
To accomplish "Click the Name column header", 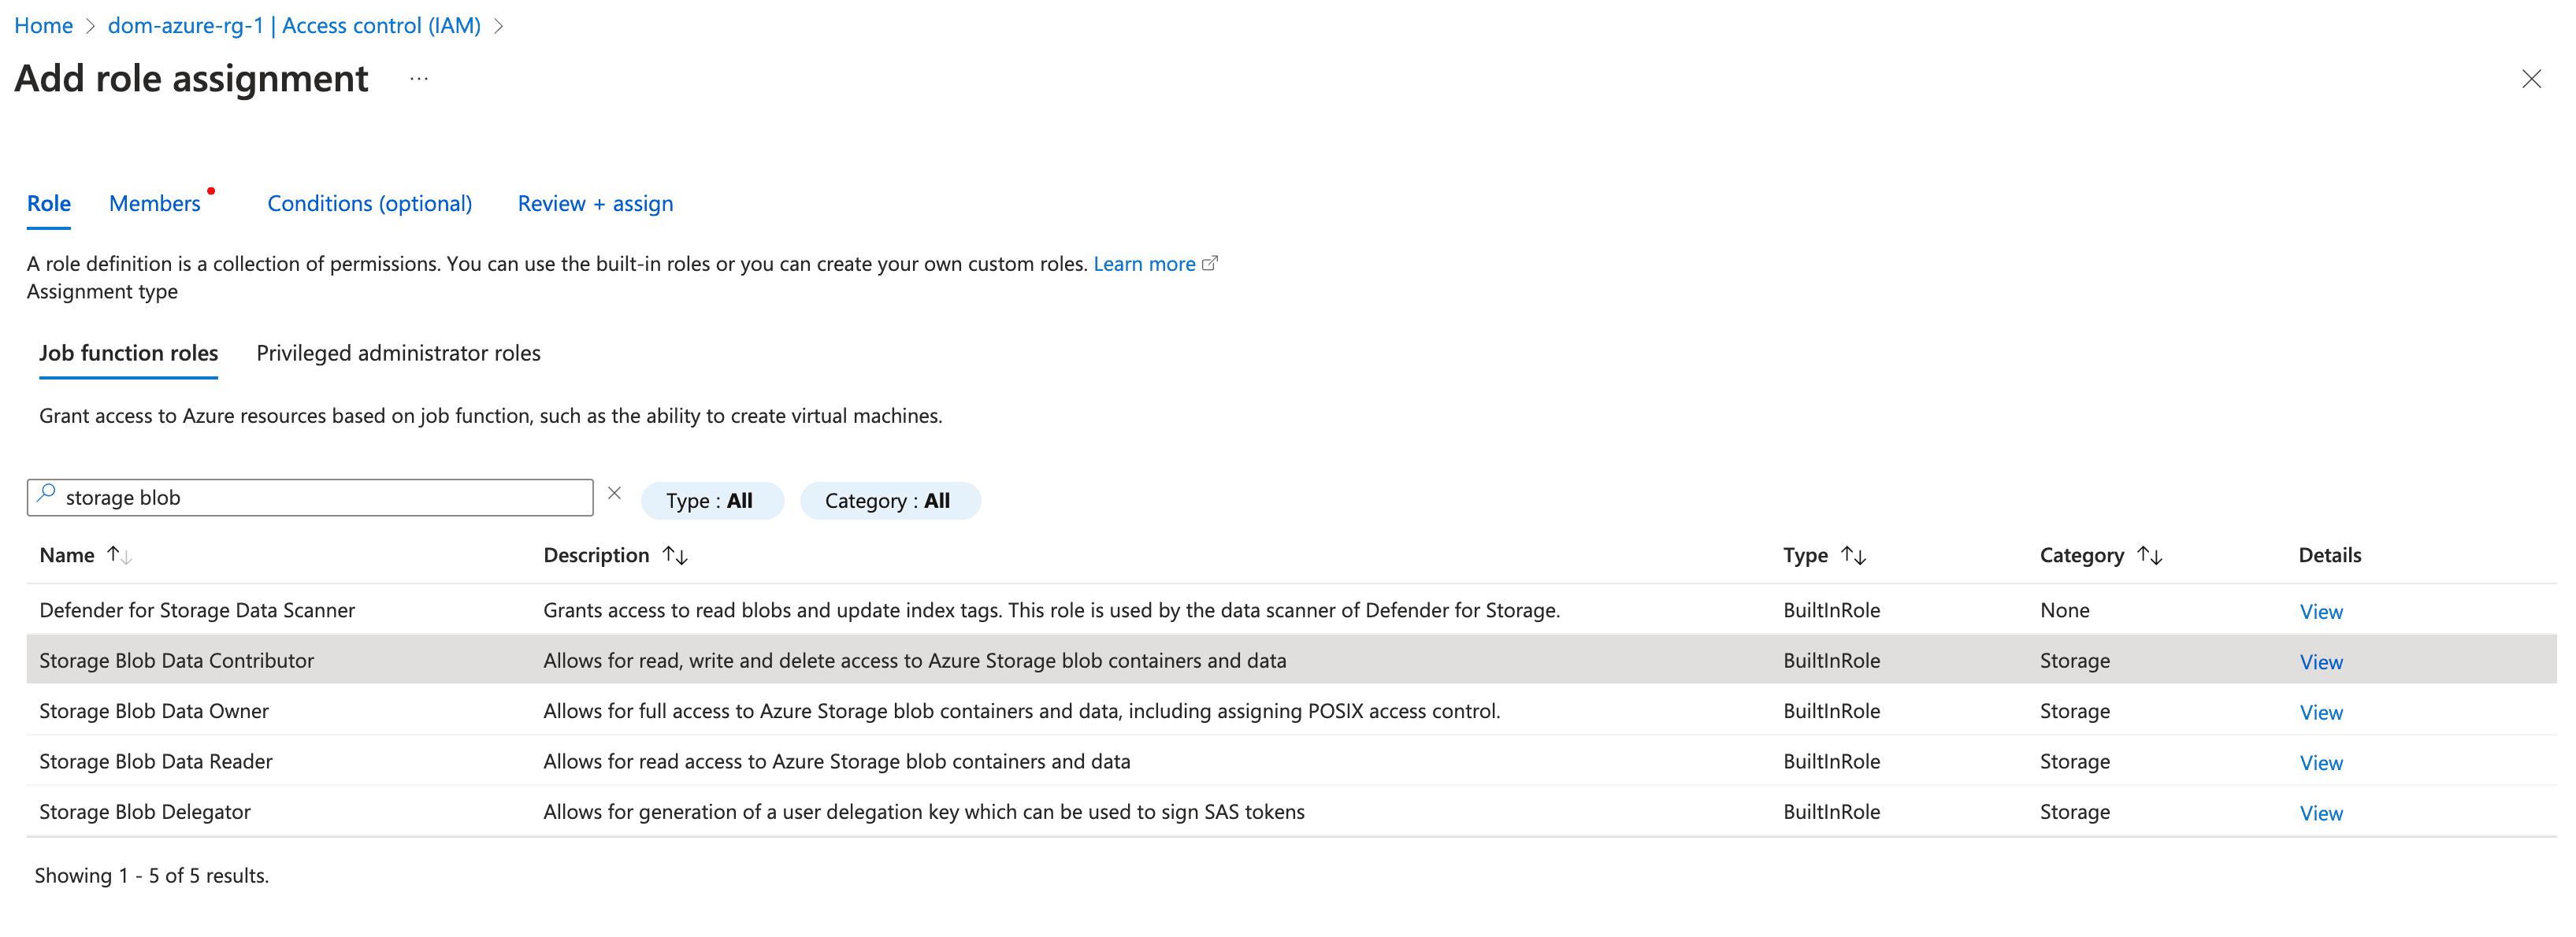I will coord(67,556).
